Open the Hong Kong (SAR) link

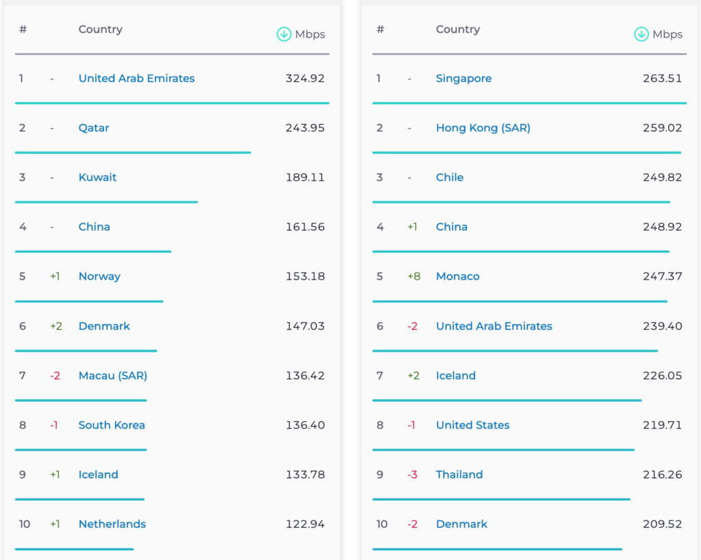click(x=483, y=128)
